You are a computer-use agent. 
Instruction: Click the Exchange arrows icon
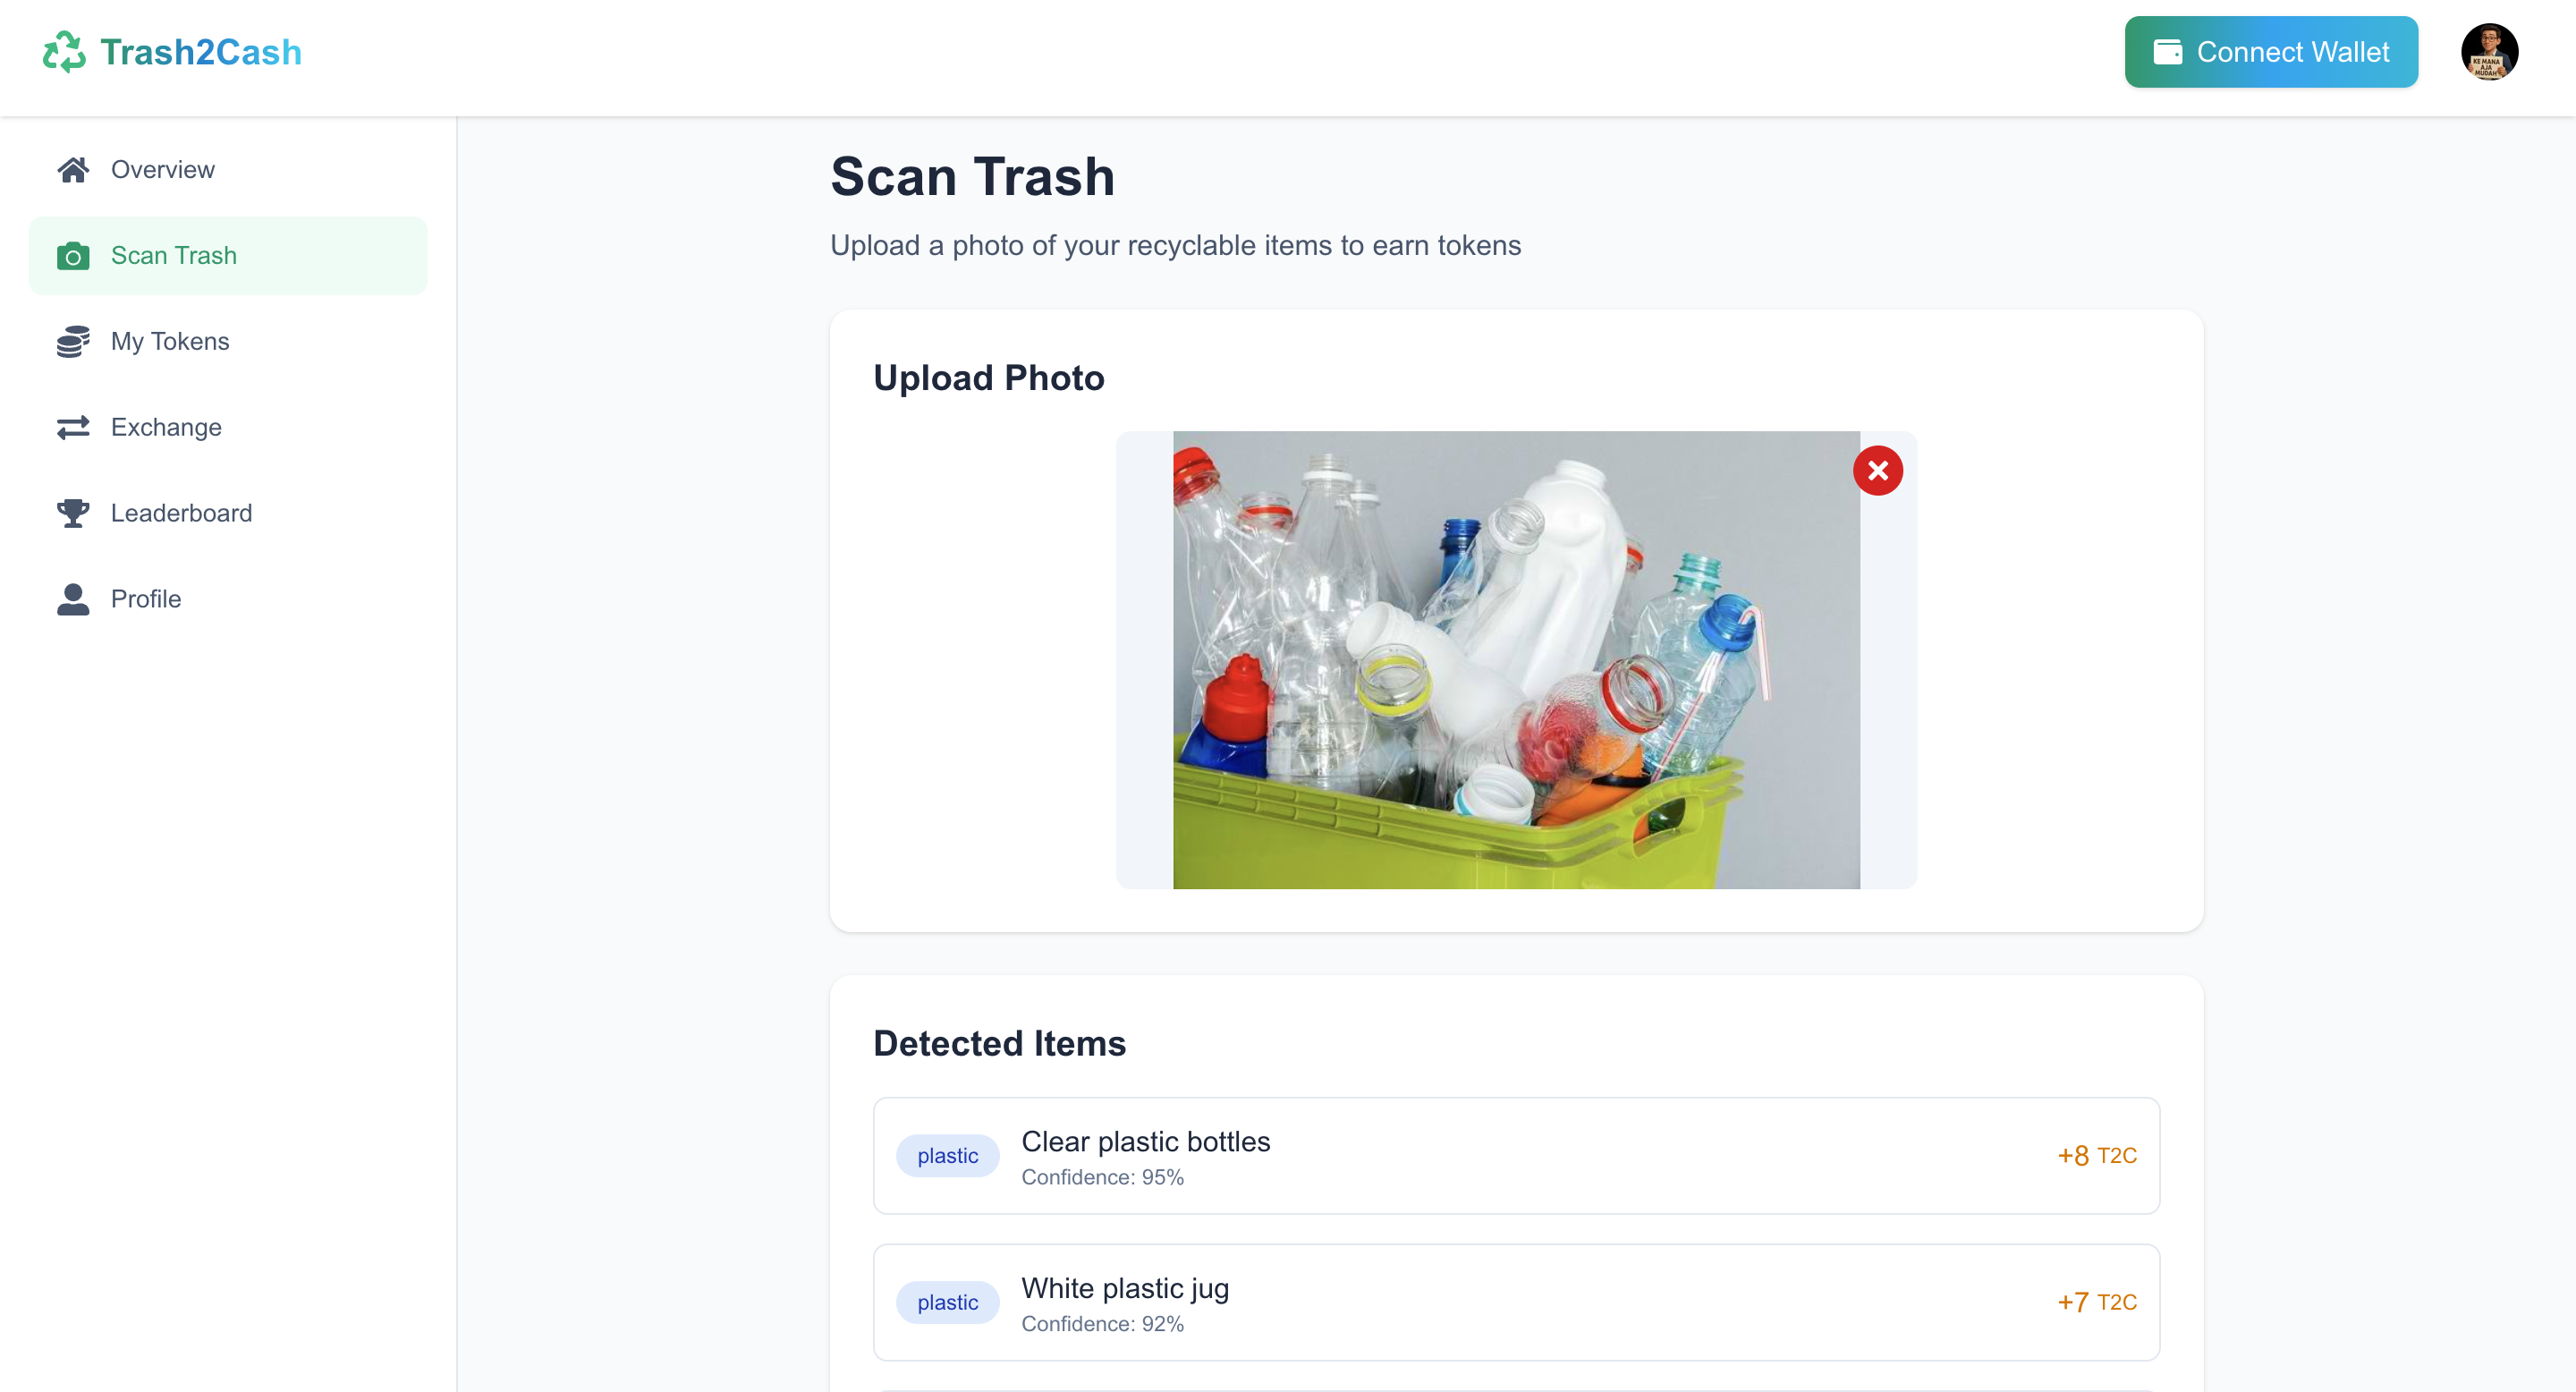pos(73,428)
